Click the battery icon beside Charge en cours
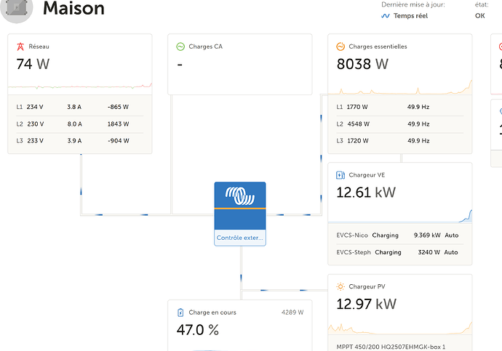 pos(180,312)
